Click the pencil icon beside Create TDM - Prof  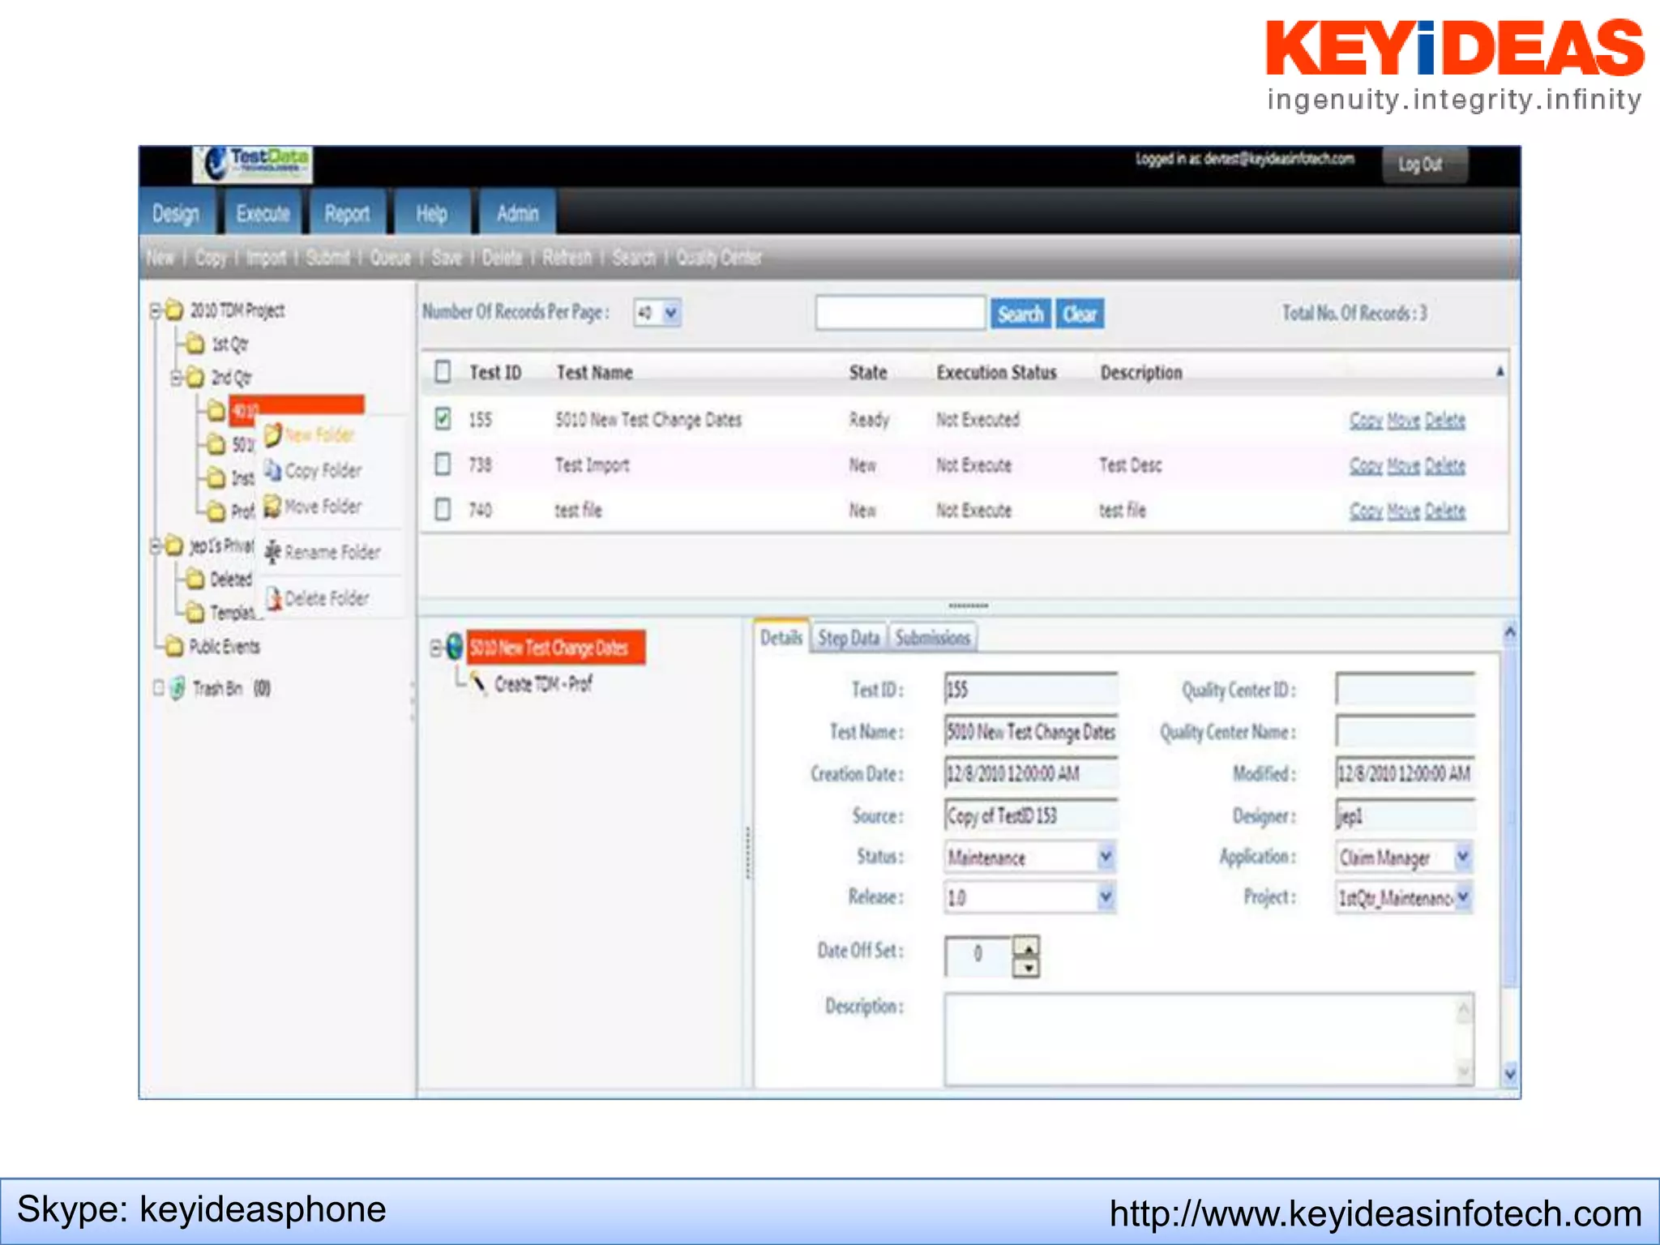479,684
